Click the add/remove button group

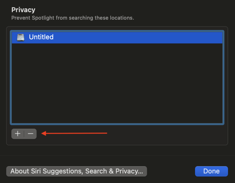coord(24,134)
